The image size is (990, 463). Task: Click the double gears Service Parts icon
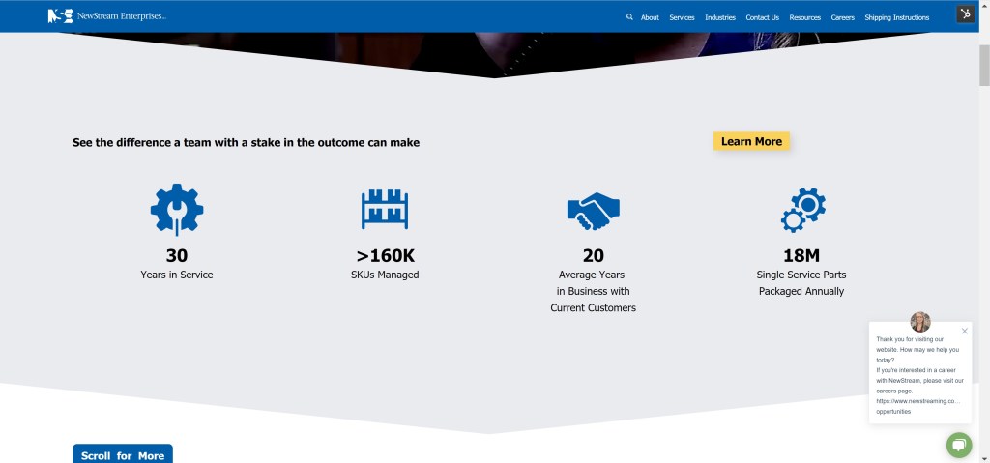coord(802,210)
